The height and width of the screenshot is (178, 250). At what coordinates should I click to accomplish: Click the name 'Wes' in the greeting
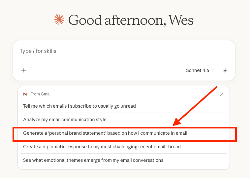[x=181, y=20]
